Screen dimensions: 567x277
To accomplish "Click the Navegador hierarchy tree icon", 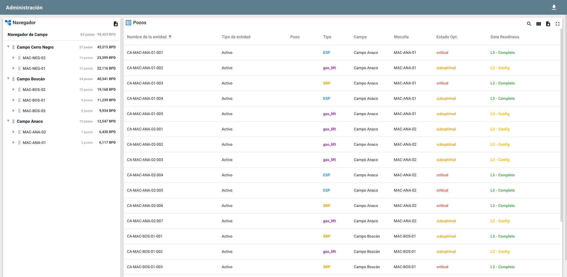I will [8, 23].
